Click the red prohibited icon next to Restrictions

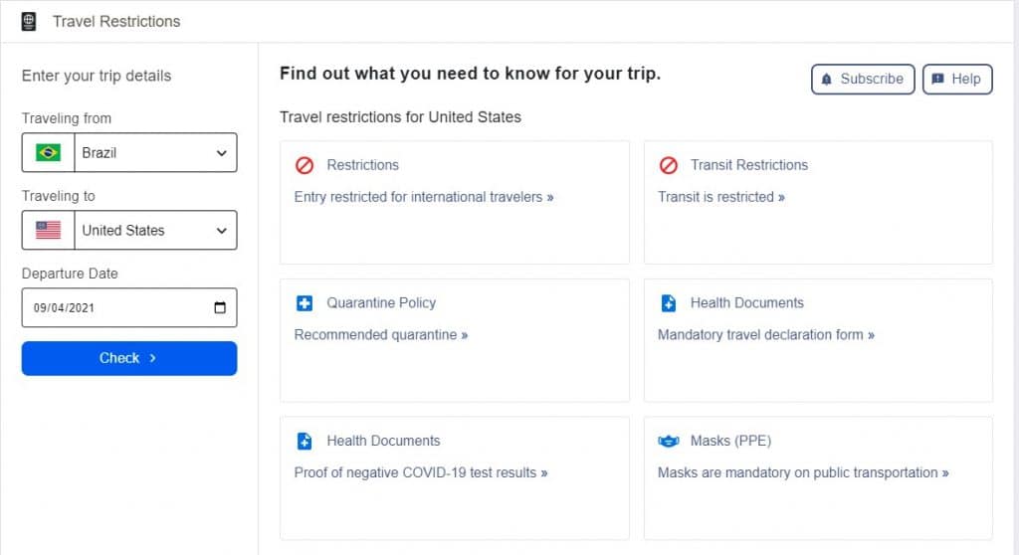(x=305, y=165)
